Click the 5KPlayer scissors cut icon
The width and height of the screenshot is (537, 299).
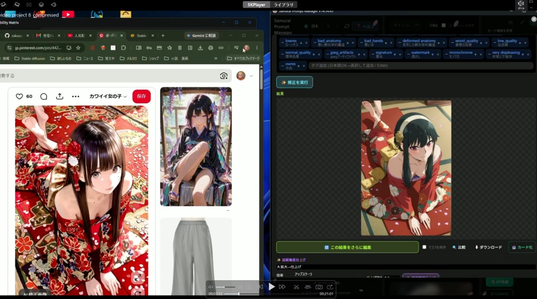(296, 287)
